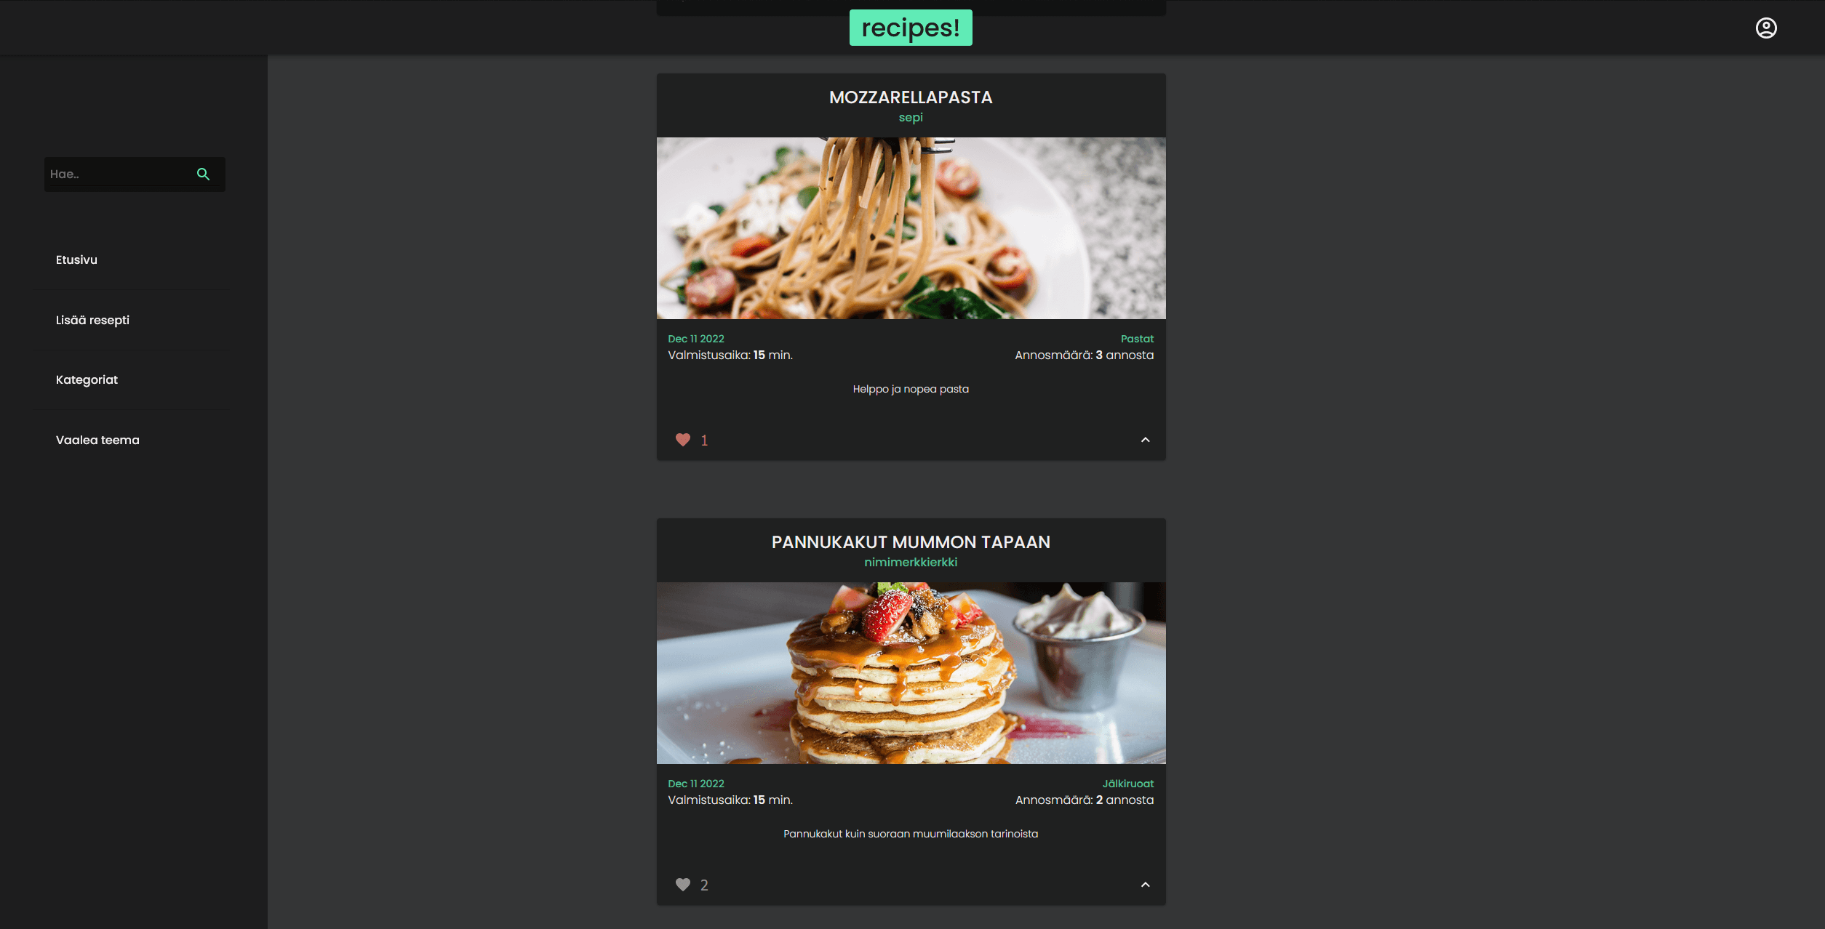Image resolution: width=1825 pixels, height=929 pixels.
Task: Open Kategoriat navigation menu item
Action: 85,379
